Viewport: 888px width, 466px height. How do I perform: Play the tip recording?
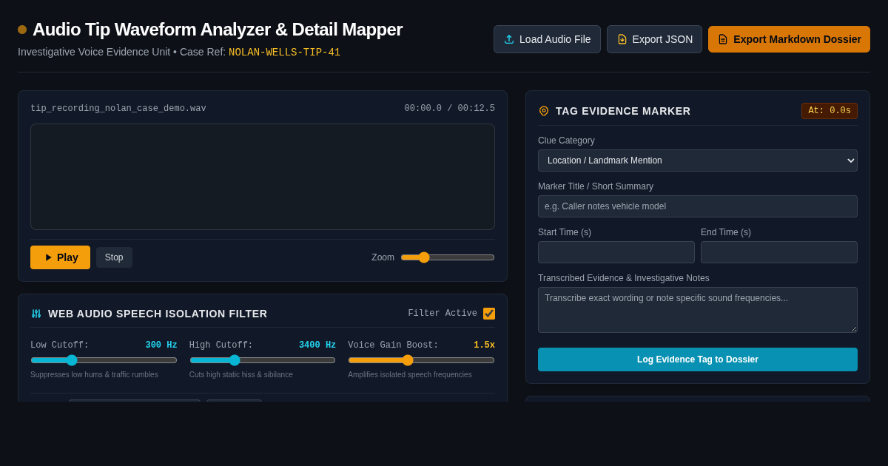pyautogui.click(x=60, y=257)
